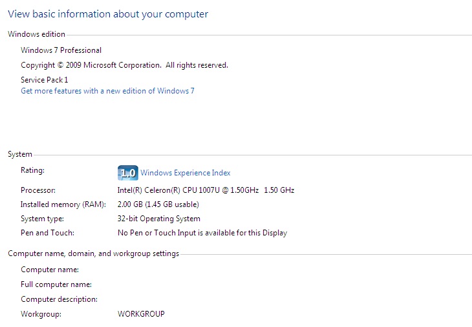Click the Intel Celeron CPU 1007U value
472x327 pixels.
pos(206,190)
